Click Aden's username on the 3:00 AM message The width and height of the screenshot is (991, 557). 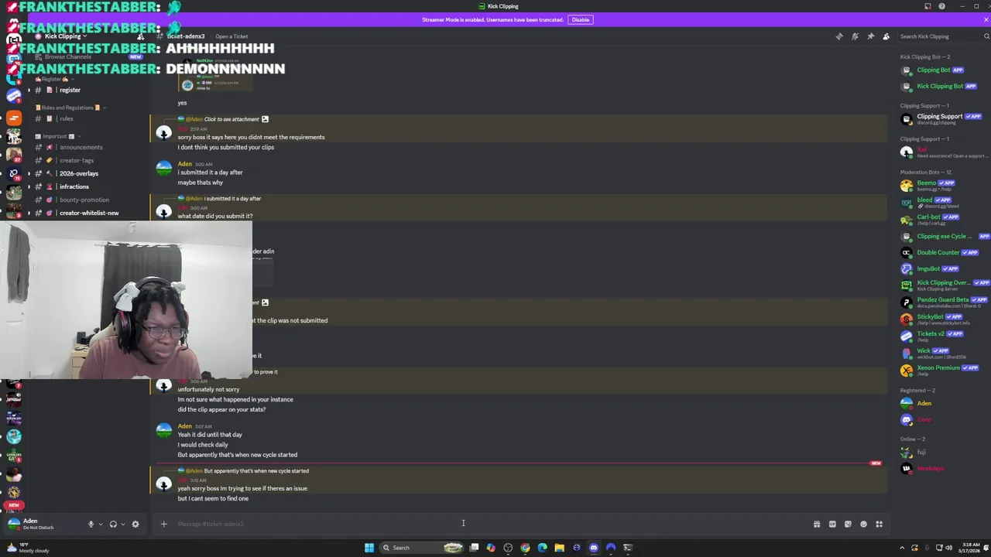coord(184,164)
